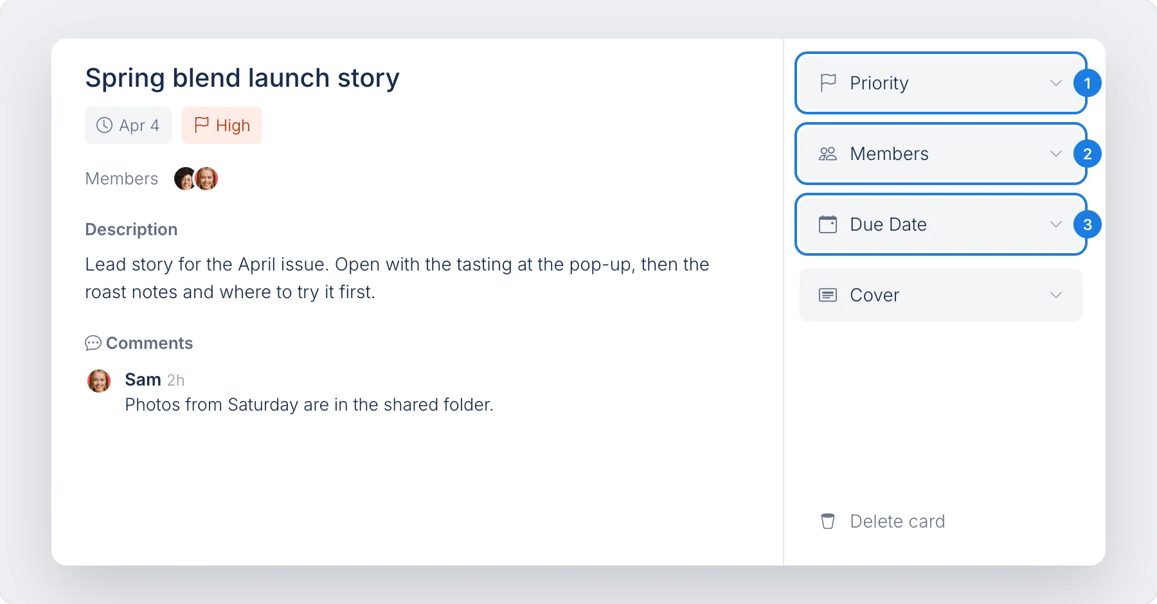The width and height of the screenshot is (1157, 604).
Task: Click the High priority badge
Action: (x=222, y=125)
